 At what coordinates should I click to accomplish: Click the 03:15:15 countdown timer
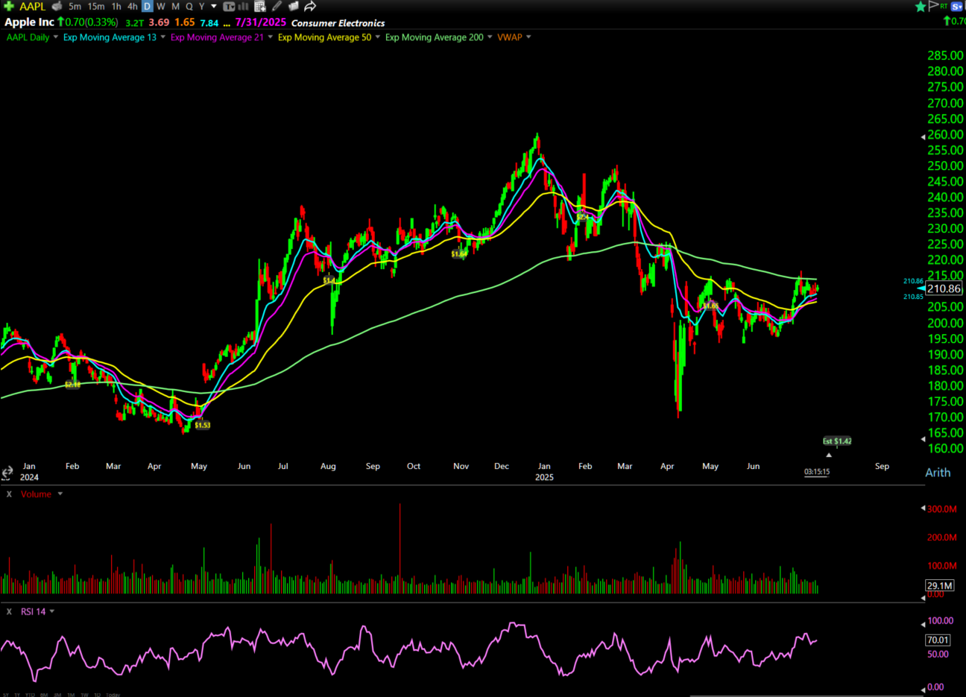817,472
